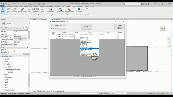The image size is (173, 97).
Task: Switch to Manage ribbon tab
Action: (68, 6)
